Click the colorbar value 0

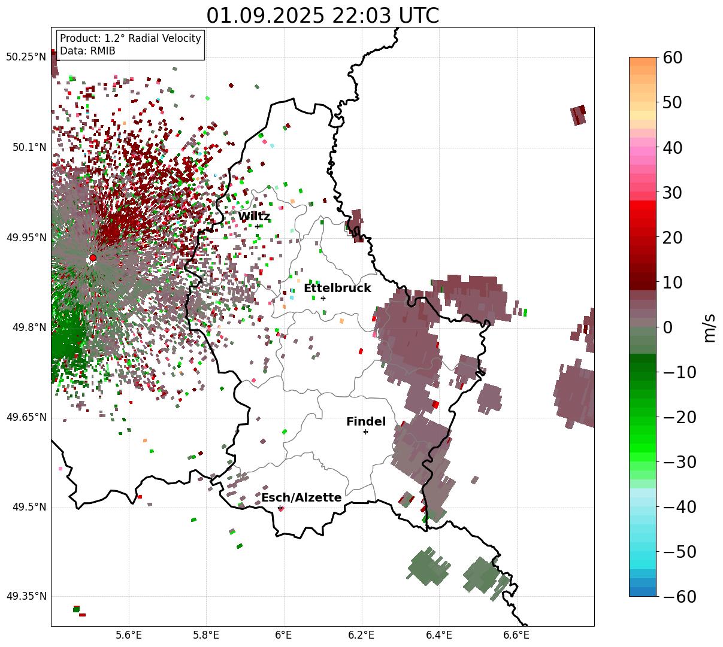[667, 327]
